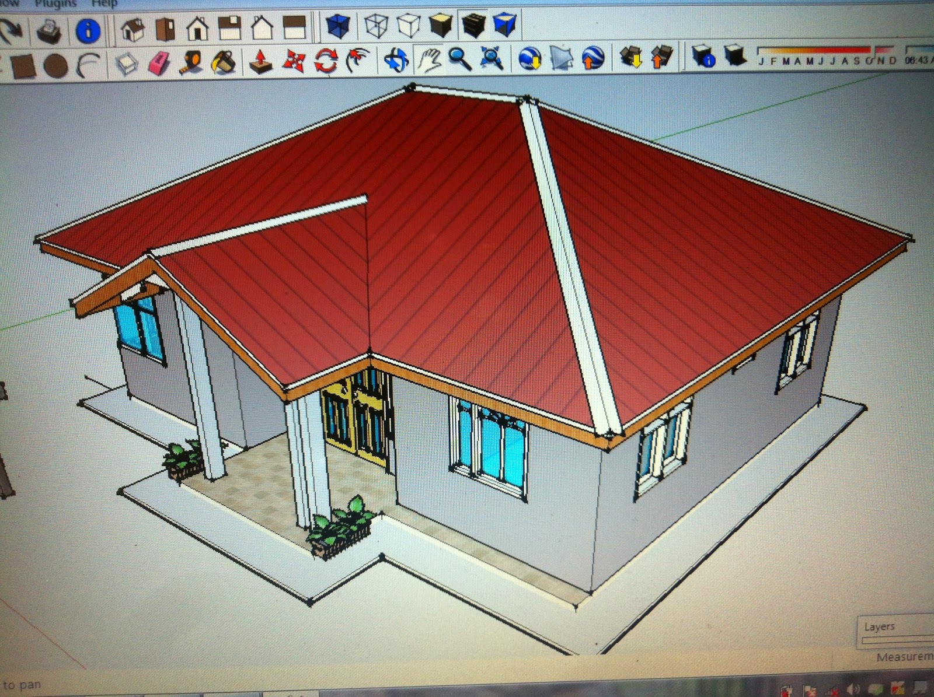Select the Paint Bucket tool
The width and height of the screenshot is (934, 697).
click(x=224, y=62)
